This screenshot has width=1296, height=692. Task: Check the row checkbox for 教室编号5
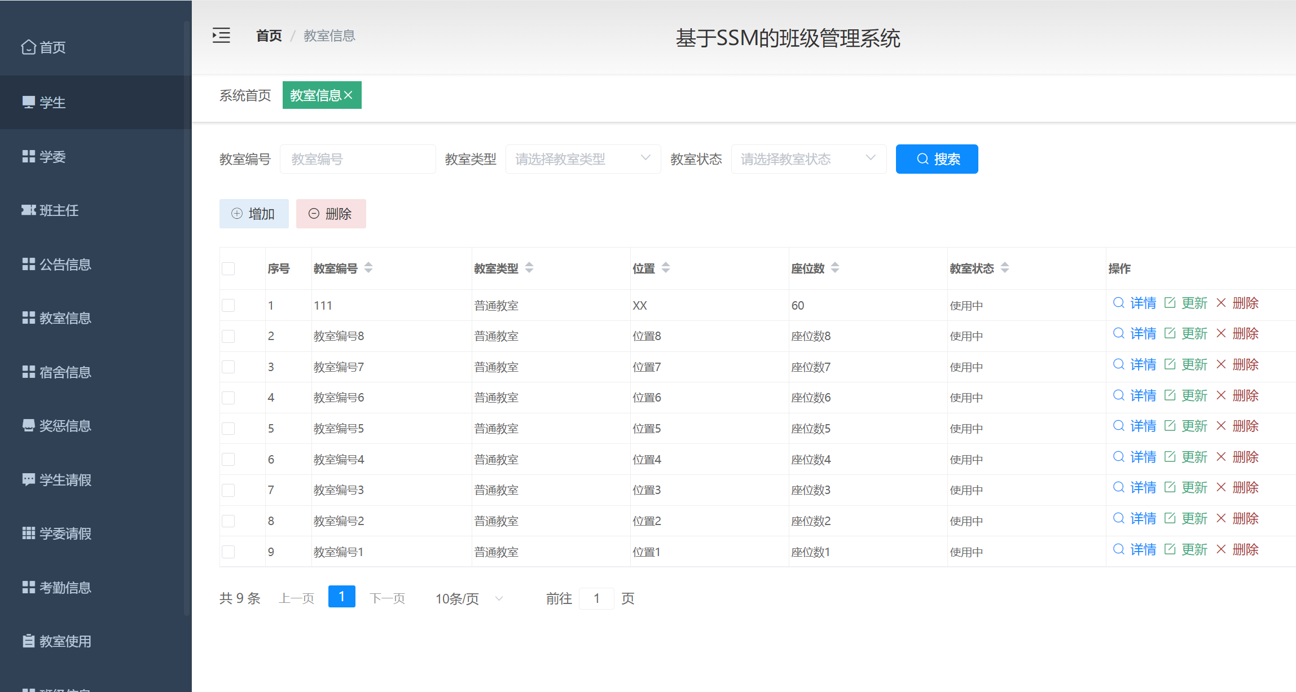(228, 429)
